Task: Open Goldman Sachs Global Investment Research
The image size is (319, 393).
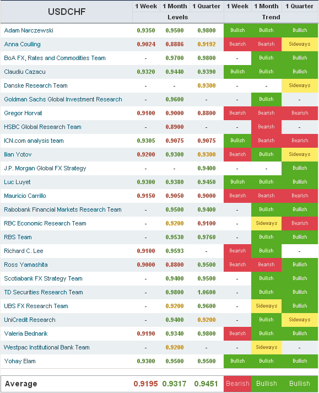Action: [x=63, y=100]
